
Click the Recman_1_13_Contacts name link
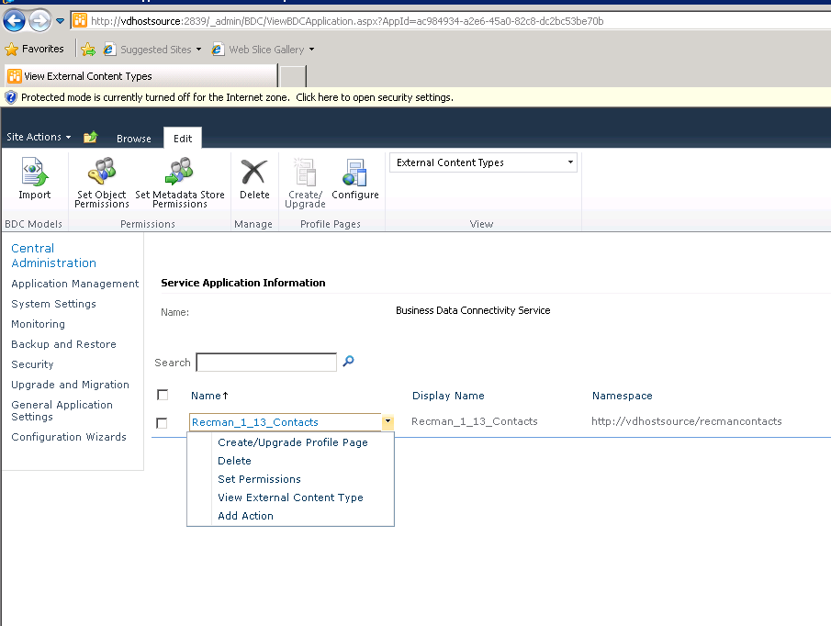(x=255, y=422)
